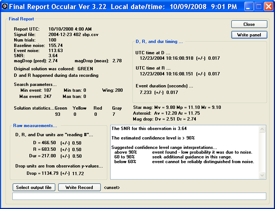This screenshot has height=209, width=275.
Task: Click the Event noise value 113.63
Action: 56,51
